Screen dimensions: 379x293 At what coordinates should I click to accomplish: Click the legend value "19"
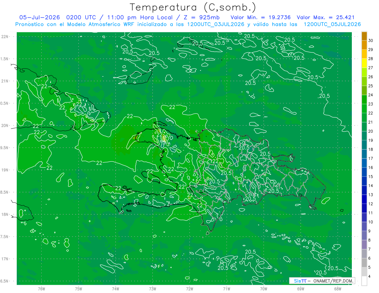coord(371,140)
